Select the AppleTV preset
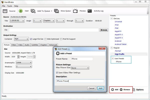Viewport: 150px width, 100px height. pyautogui.click(x=118, y=31)
